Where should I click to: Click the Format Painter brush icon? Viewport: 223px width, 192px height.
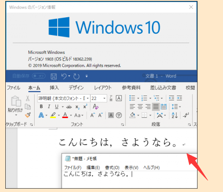click(28, 115)
